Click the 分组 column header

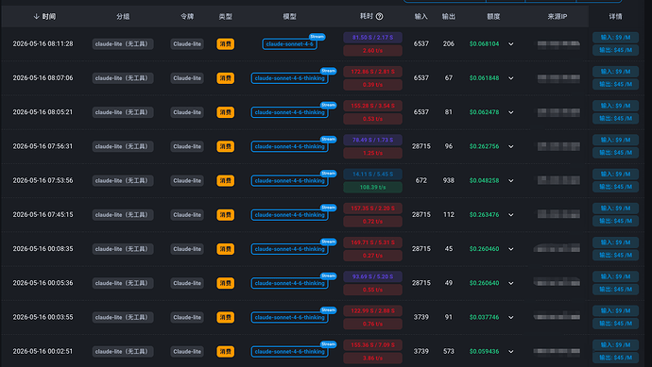(x=123, y=17)
